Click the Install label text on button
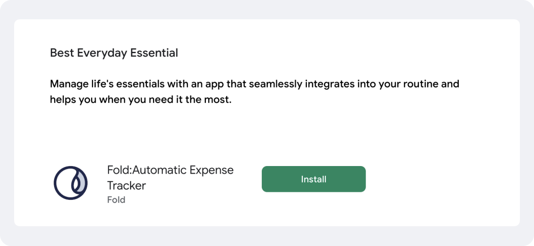The height and width of the screenshot is (246, 534). click(x=314, y=179)
